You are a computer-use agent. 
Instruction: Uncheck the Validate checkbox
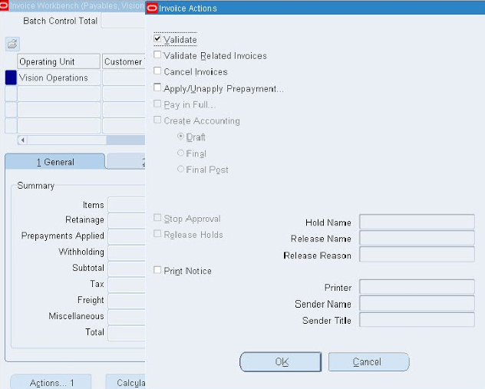157,38
